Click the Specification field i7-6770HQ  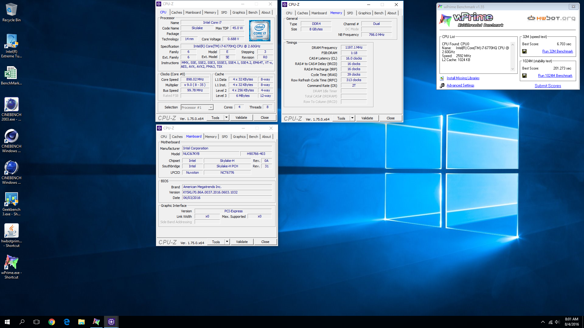click(x=227, y=46)
